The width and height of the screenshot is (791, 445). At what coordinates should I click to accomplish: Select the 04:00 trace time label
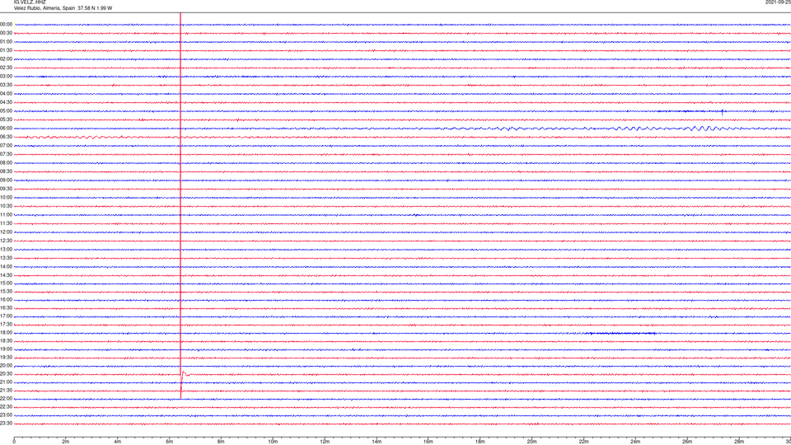(x=6, y=93)
